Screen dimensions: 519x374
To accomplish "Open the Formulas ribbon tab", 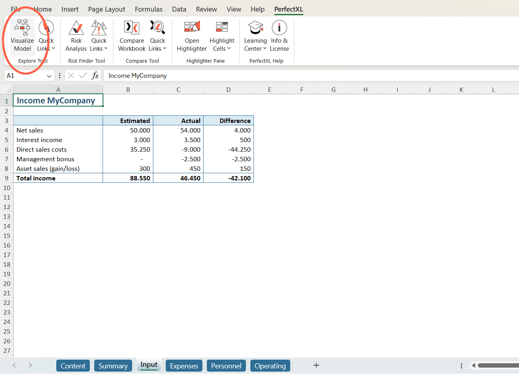I will click(149, 9).
